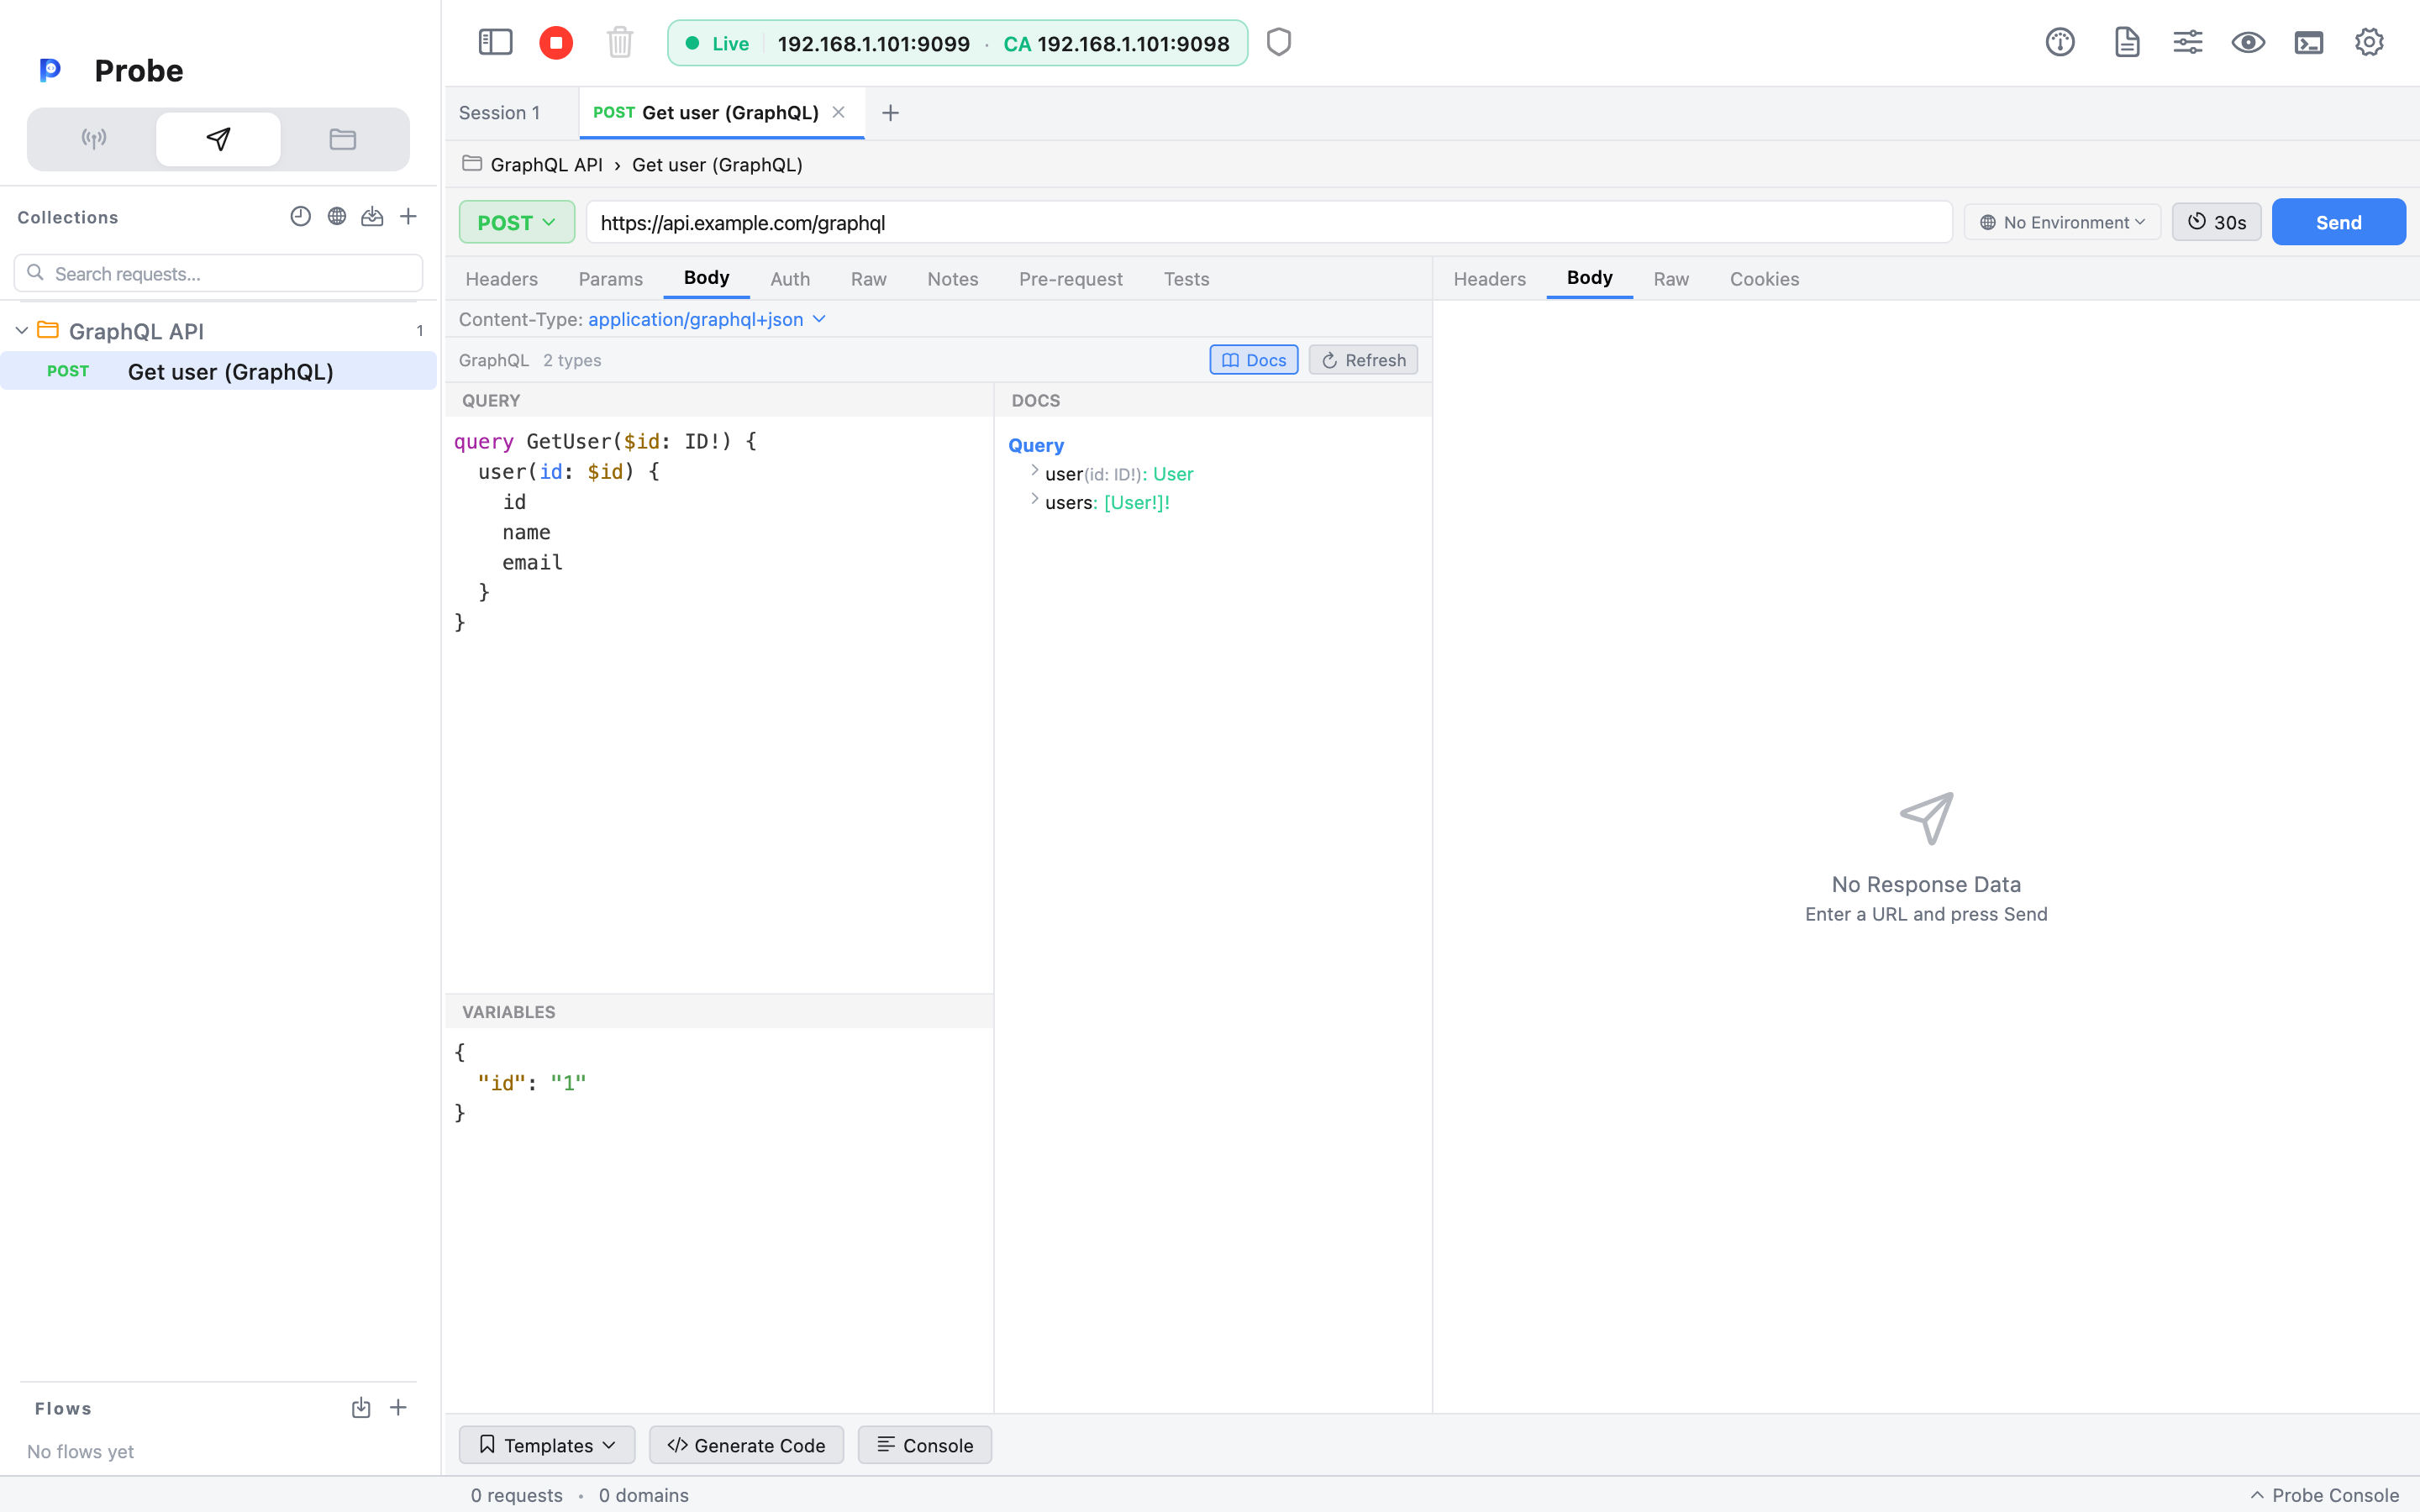2420x1512 pixels.
Task: Click into the variables JSON editor
Action: [718, 1219]
